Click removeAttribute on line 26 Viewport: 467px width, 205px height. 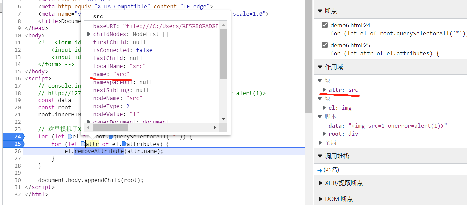[x=99, y=151]
